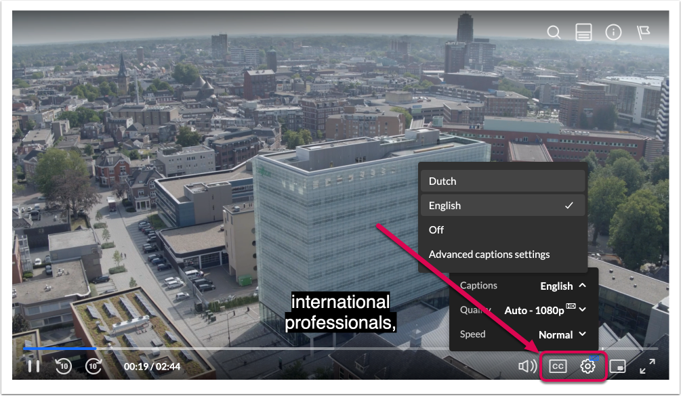Open the search icon in the video

(554, 32)
